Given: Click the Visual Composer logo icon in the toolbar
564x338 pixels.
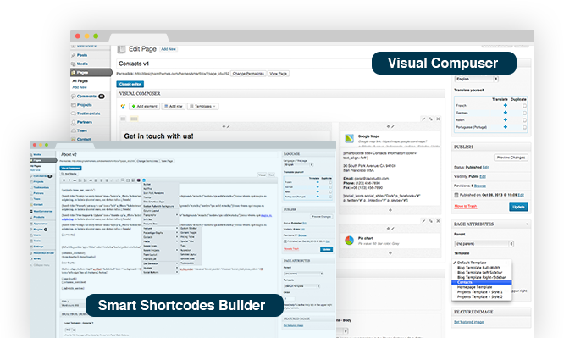Looking at the screenshot, I should point(123,107).
